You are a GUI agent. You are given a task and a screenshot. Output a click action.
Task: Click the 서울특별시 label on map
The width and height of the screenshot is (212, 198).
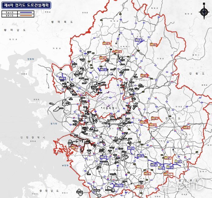click(x=111, y=108)
